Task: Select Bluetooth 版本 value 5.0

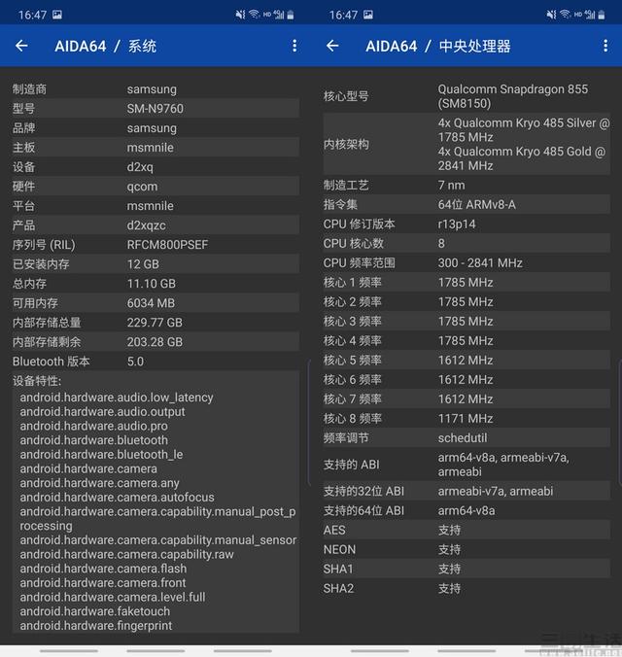Action: (135, 362)
